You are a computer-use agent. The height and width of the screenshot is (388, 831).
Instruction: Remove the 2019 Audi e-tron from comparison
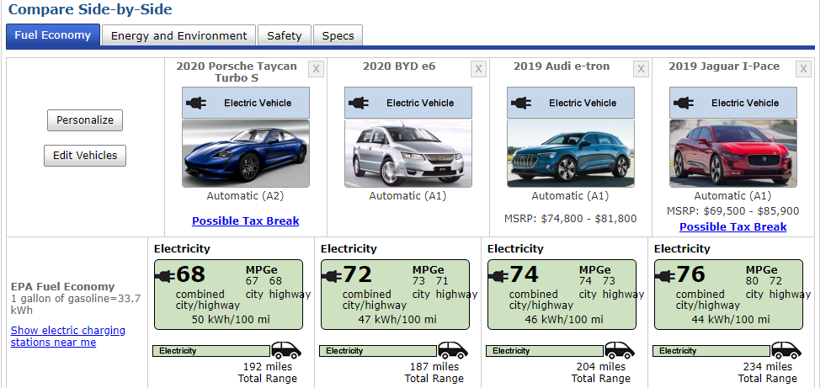coord(641,69)
